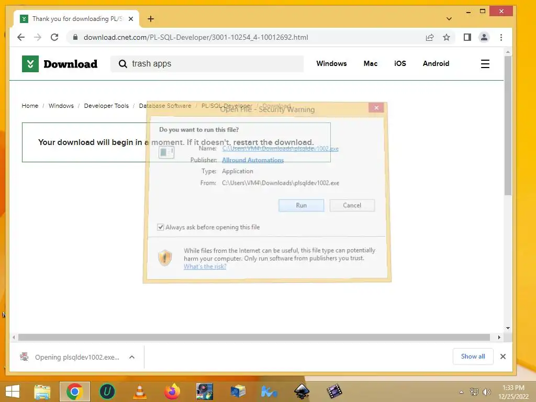Screen dimensions: 536x402
Task: Open the clock showing 1:33 PM
Action: tap(513, 392)
